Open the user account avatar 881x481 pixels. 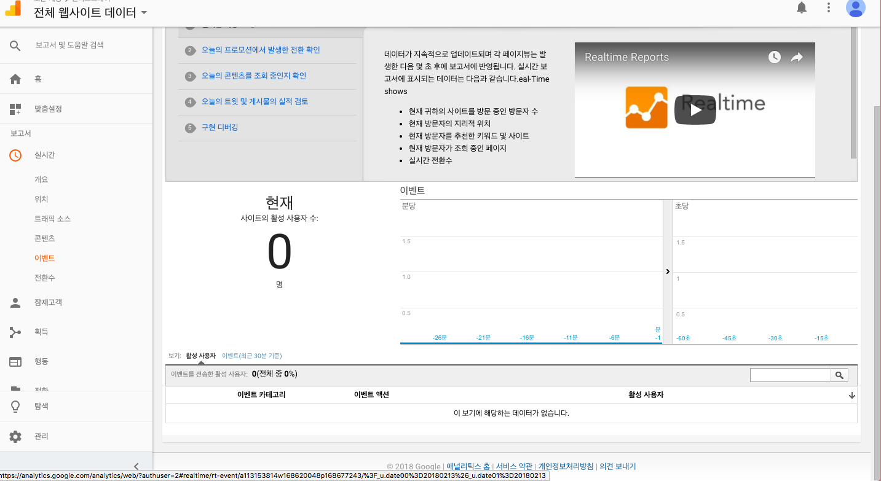tap(855, 7)
